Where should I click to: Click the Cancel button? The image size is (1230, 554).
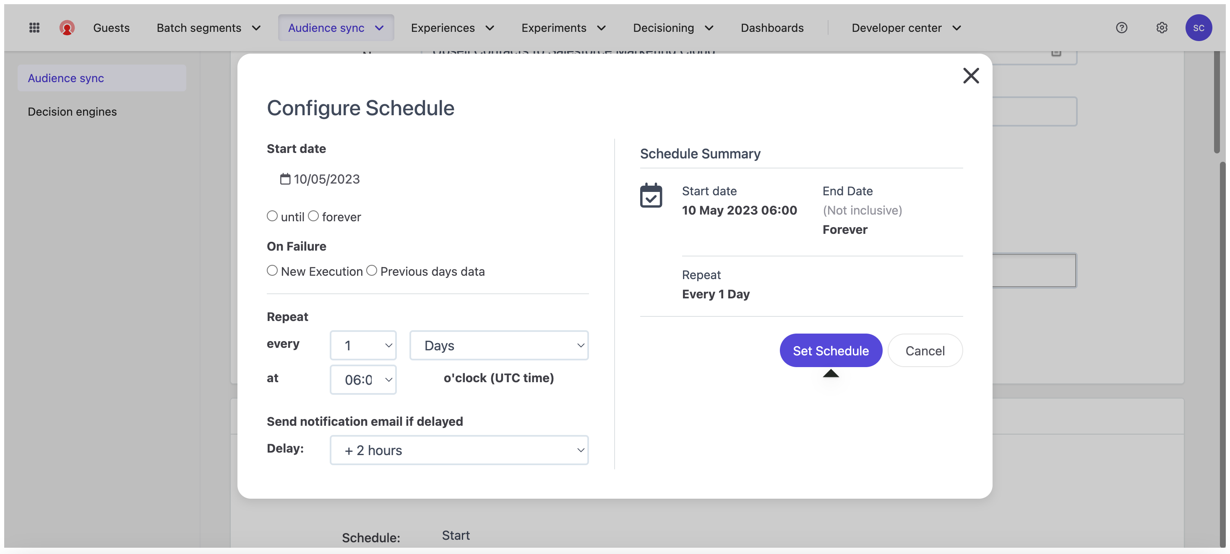pos(925,350)
